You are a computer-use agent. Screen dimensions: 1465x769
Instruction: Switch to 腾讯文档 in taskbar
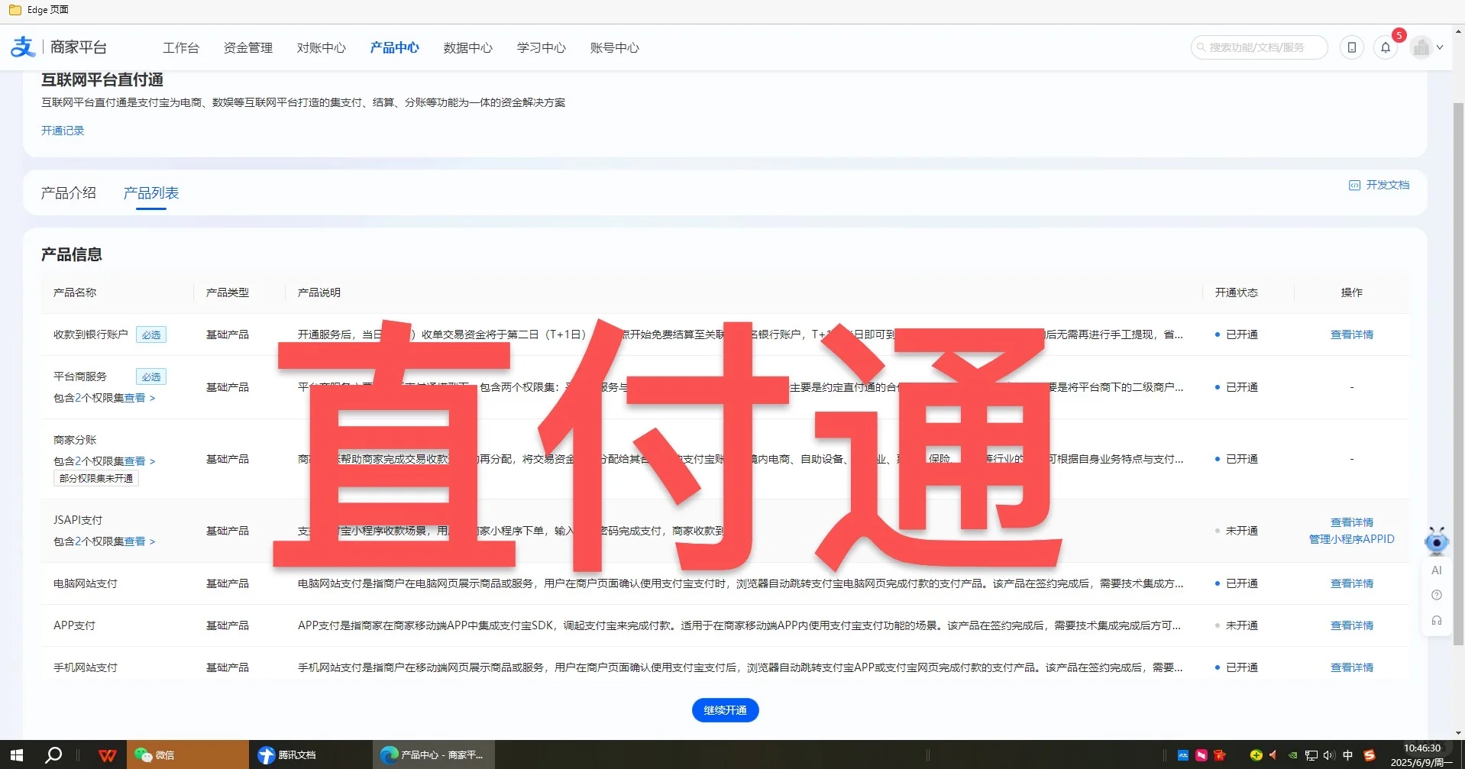click(310, 755)
